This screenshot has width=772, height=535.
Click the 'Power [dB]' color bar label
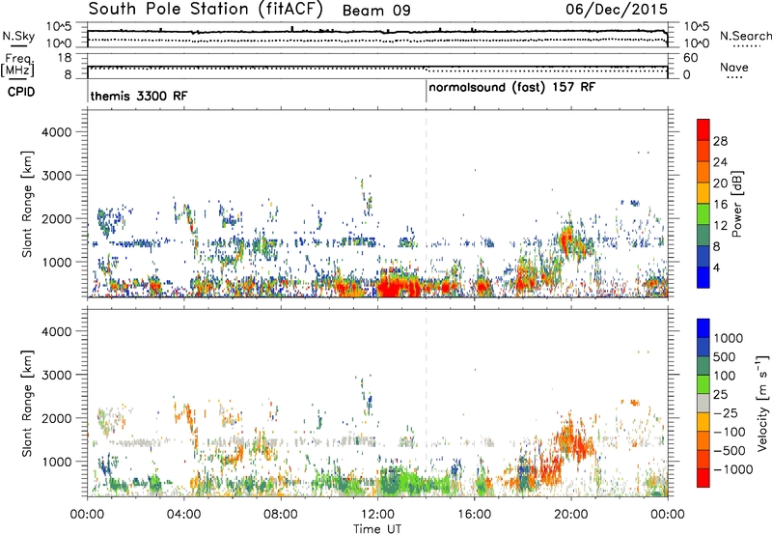tap(736, 204)
